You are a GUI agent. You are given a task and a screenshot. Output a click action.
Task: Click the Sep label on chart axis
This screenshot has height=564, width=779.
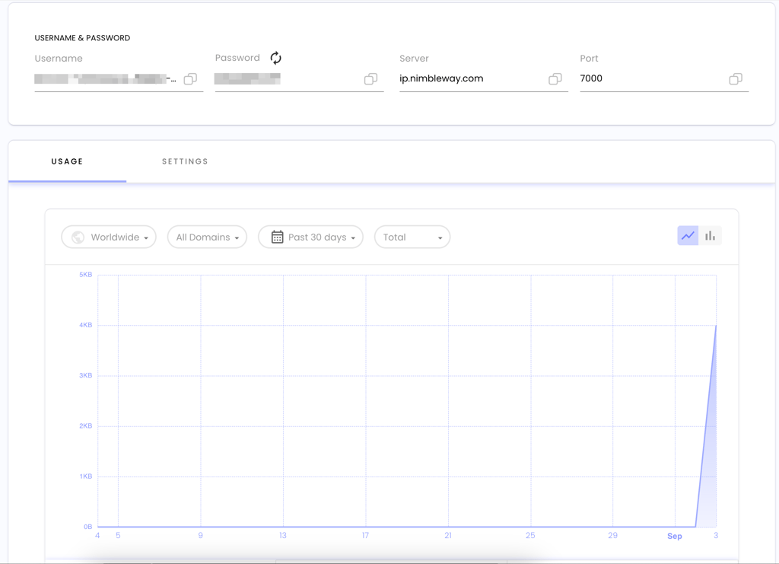click(674, 536)
